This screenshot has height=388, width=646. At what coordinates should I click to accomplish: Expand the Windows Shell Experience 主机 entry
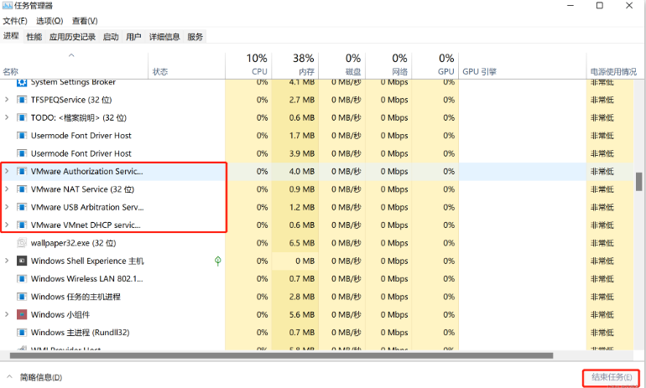(x=7, y=261)
